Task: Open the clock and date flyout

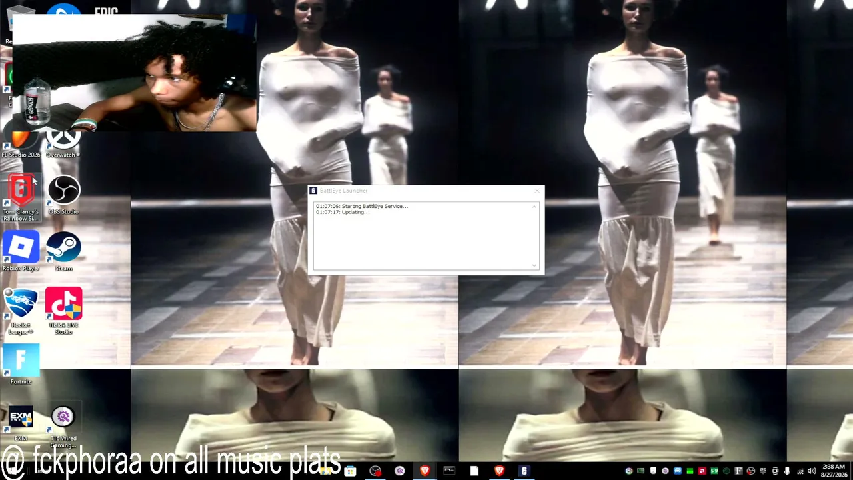Action: (x=834, y=471)
